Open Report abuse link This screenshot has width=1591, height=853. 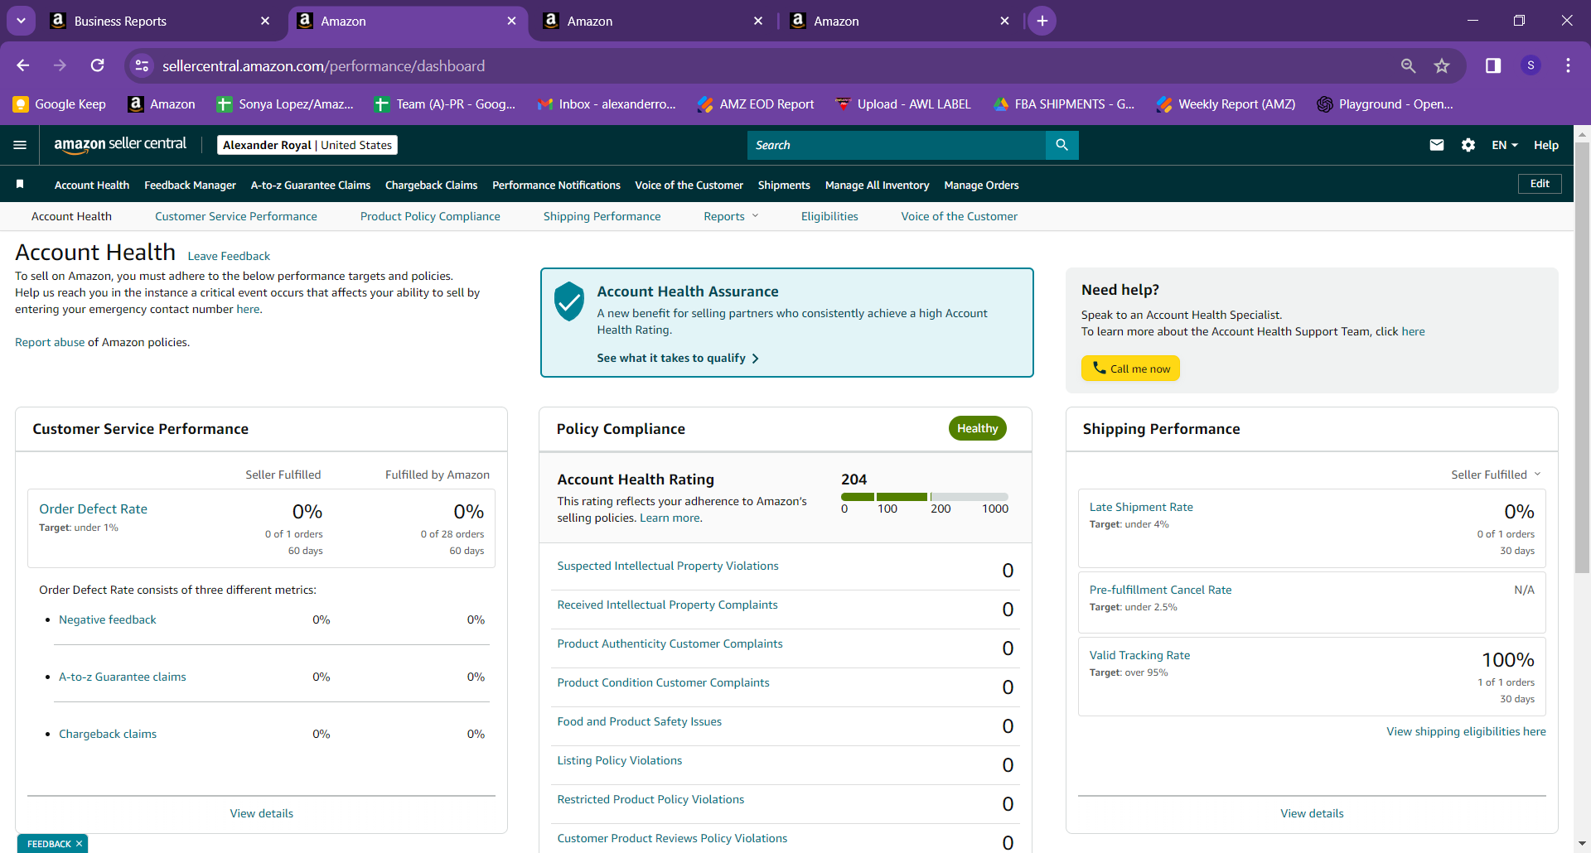pos(50,342)
